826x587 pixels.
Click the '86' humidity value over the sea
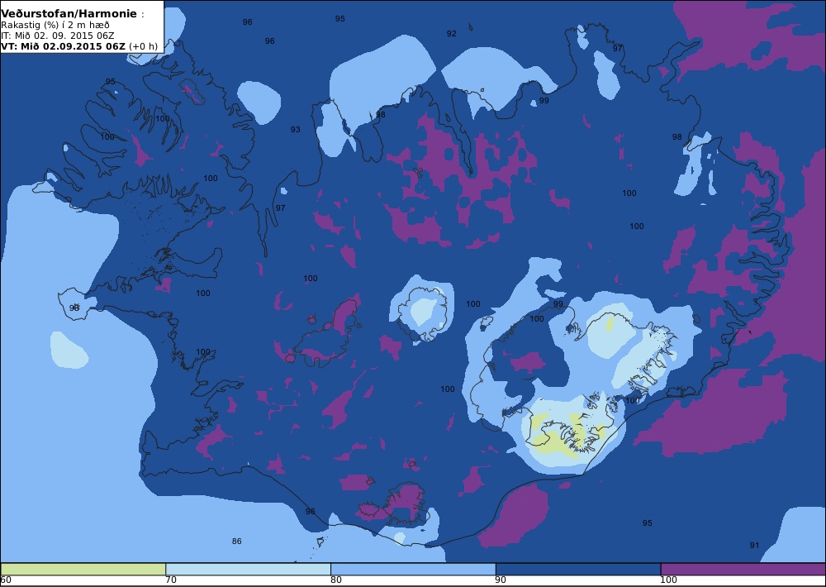point(237,542)
